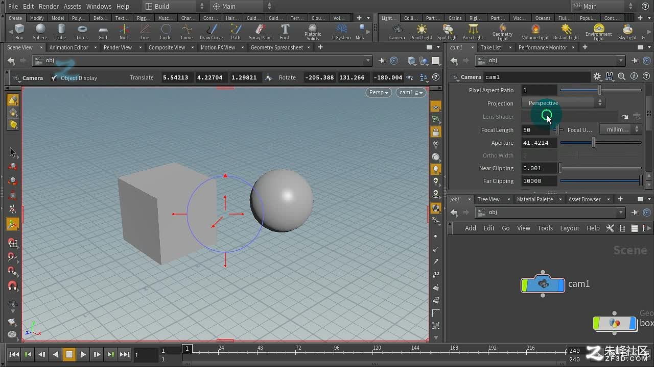Click Tools in the network editor menu
Image resolution: width=654 pixels, height=367 pixels.
point(545,228)
